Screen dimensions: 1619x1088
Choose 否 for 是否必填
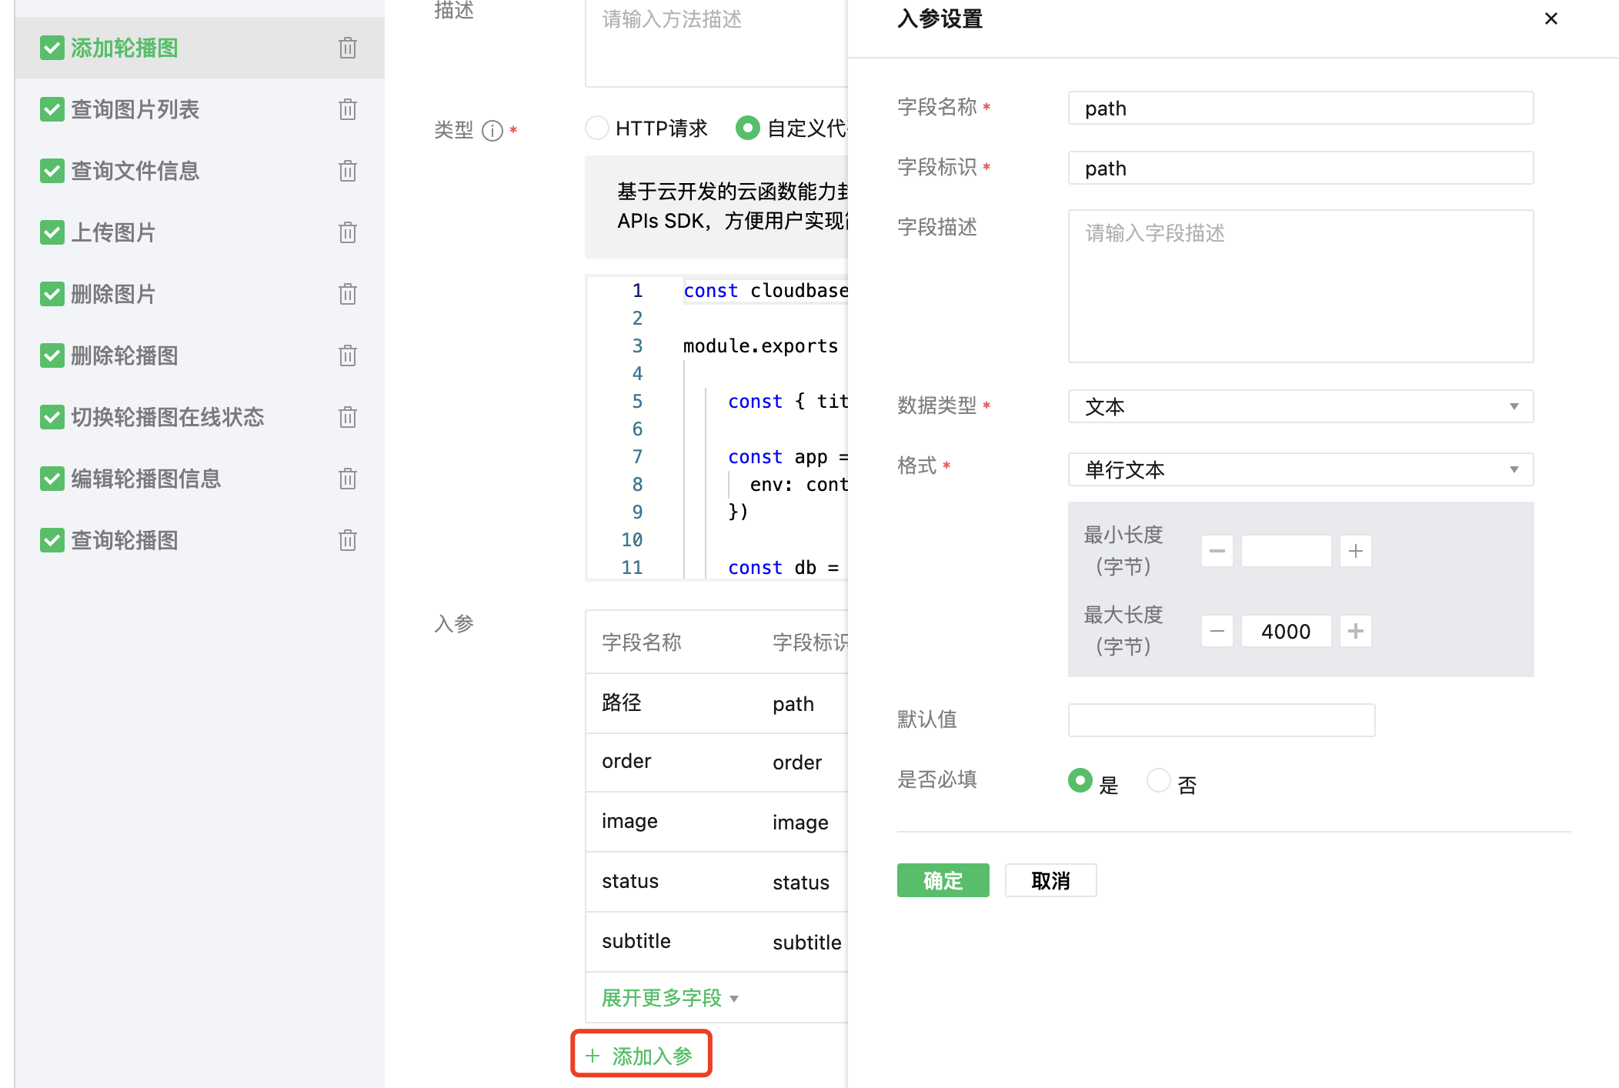click(x=1158, y=780)
